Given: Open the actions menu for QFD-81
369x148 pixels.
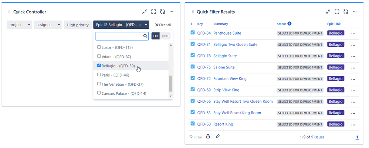Looking at the screenshot, I should point(353,45).
